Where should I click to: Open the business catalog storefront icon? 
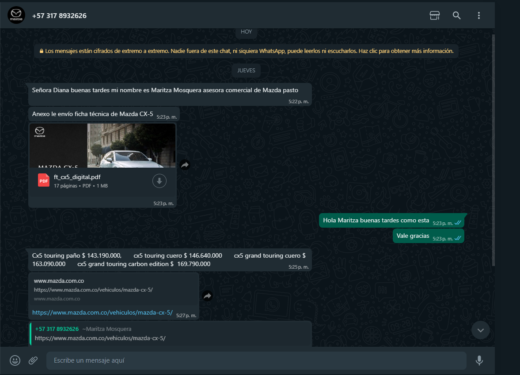(x=434, y=15)
